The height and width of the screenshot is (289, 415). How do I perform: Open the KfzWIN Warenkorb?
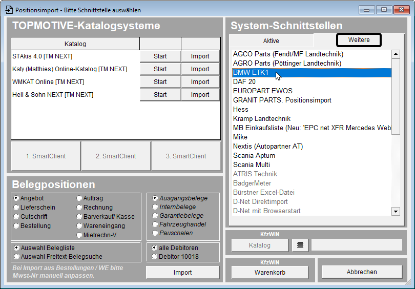tap(270, 272)
